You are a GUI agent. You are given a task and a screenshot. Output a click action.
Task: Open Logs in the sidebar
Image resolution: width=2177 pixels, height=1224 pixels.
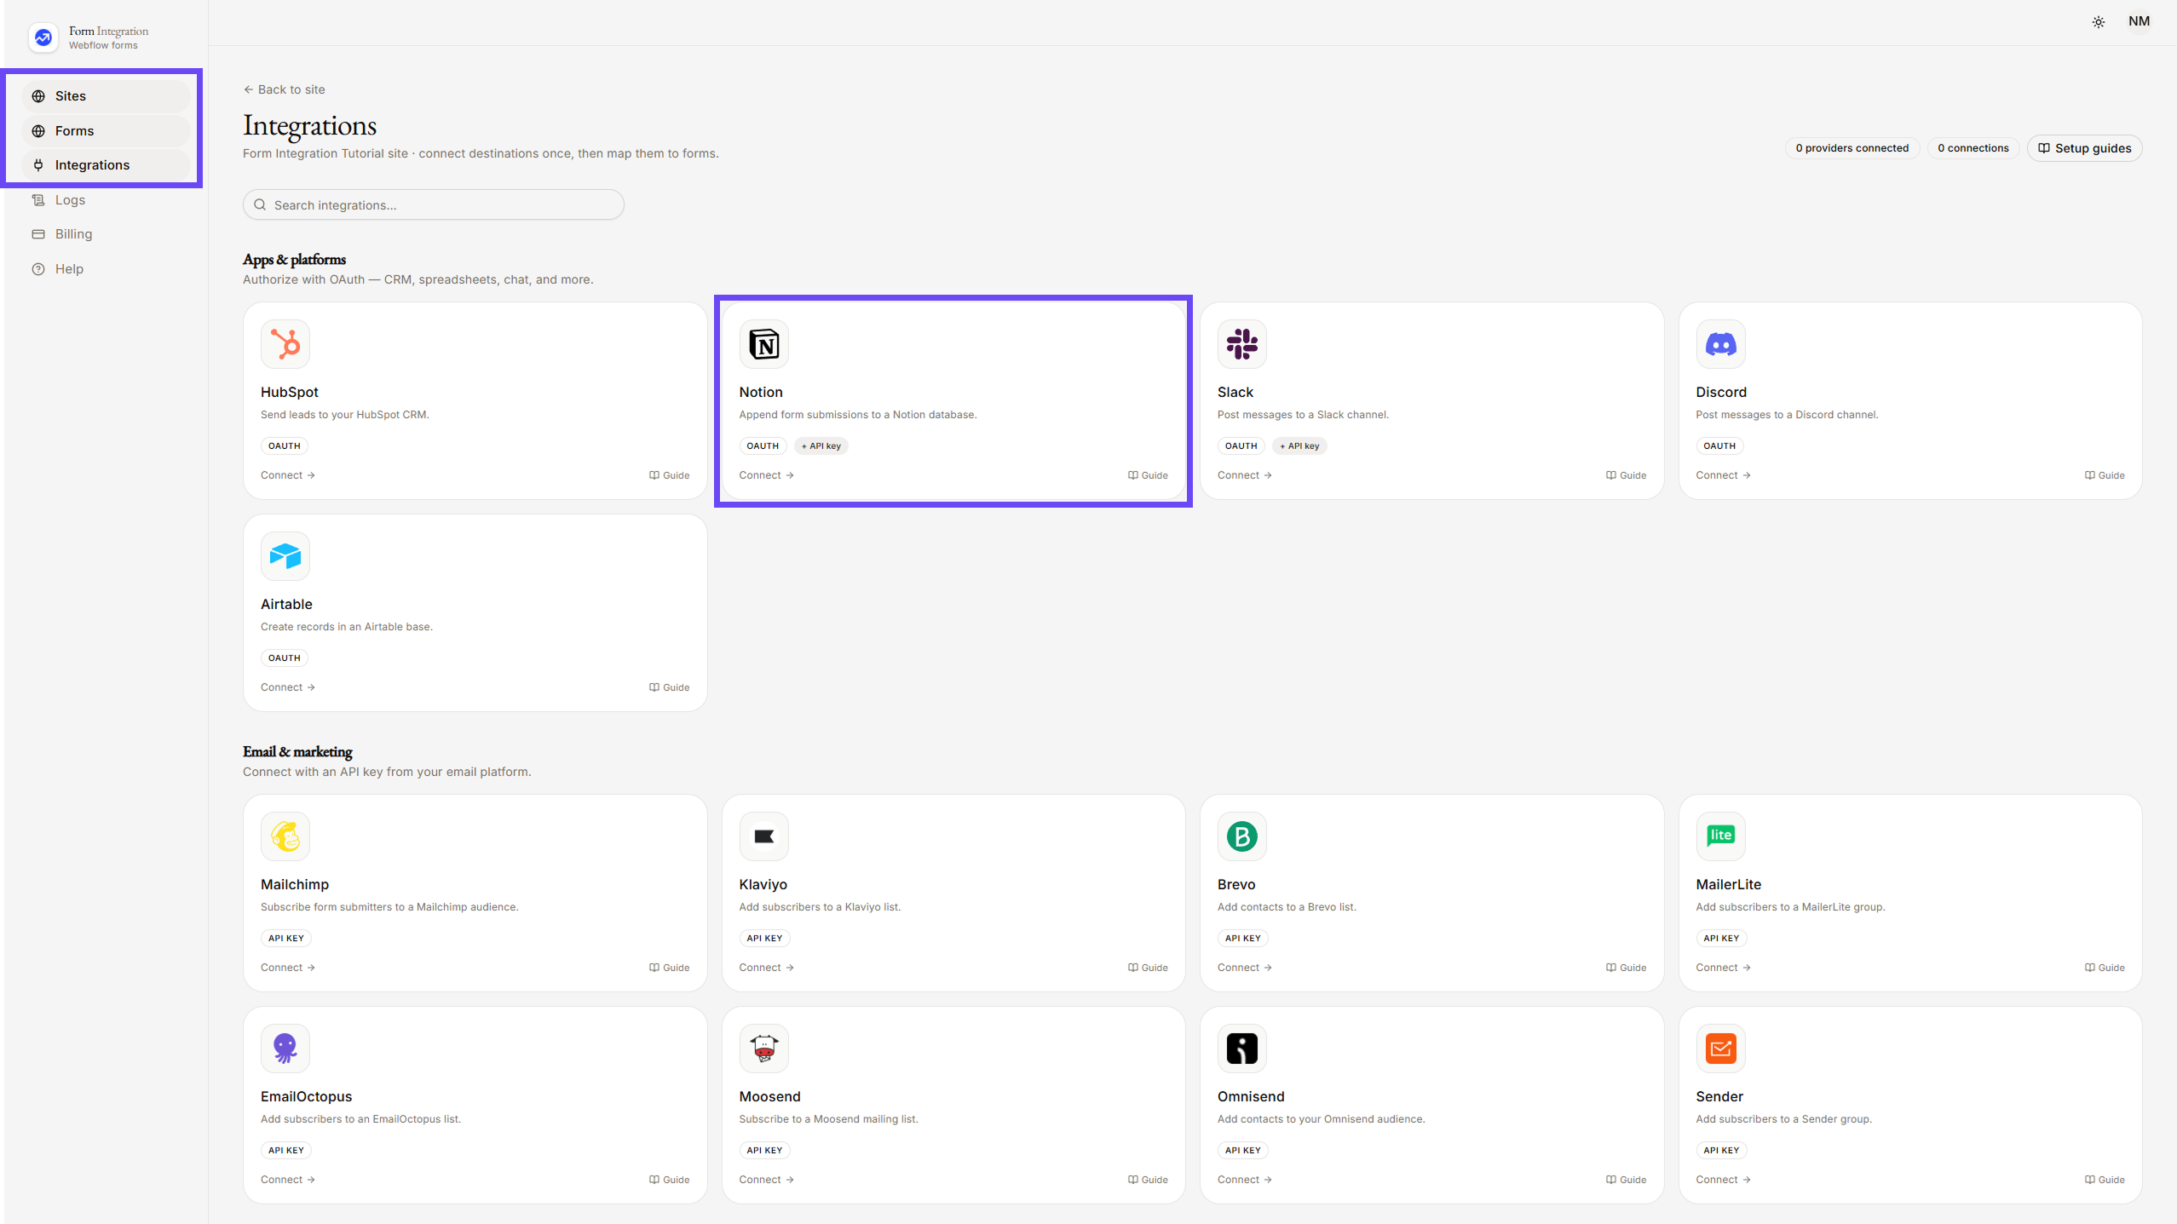point(106,200)
